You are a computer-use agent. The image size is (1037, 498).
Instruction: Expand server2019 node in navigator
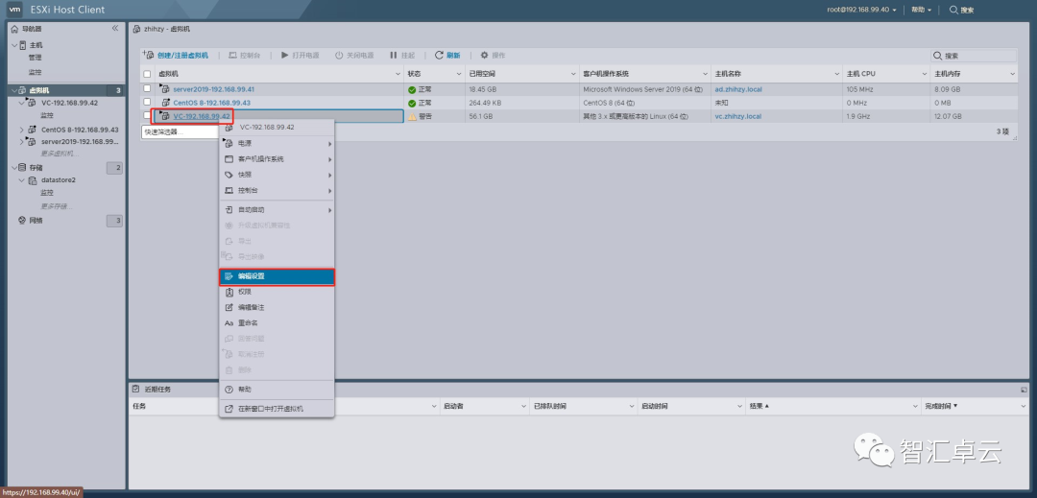coord(22,141)
